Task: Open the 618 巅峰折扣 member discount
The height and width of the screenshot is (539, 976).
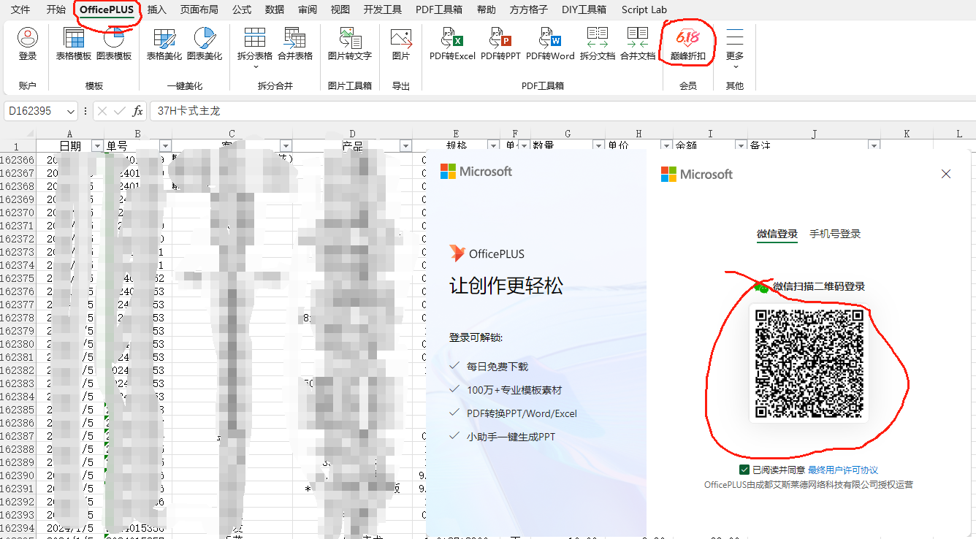Action: pyautogui.click(x=687, y=44)
